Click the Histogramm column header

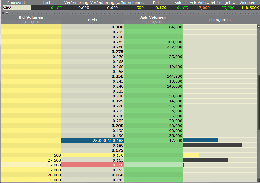coord(220,20)
